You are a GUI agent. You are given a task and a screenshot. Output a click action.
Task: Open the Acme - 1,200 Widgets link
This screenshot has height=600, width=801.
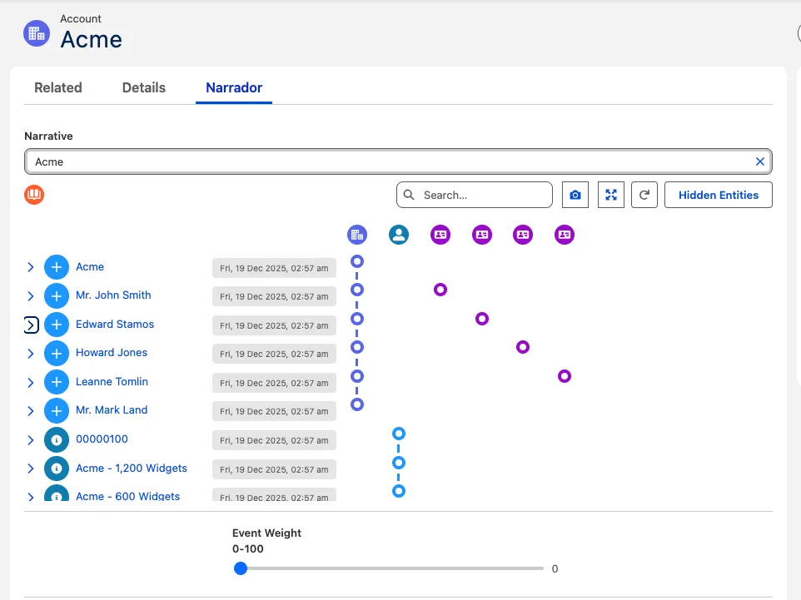(132, 468)
